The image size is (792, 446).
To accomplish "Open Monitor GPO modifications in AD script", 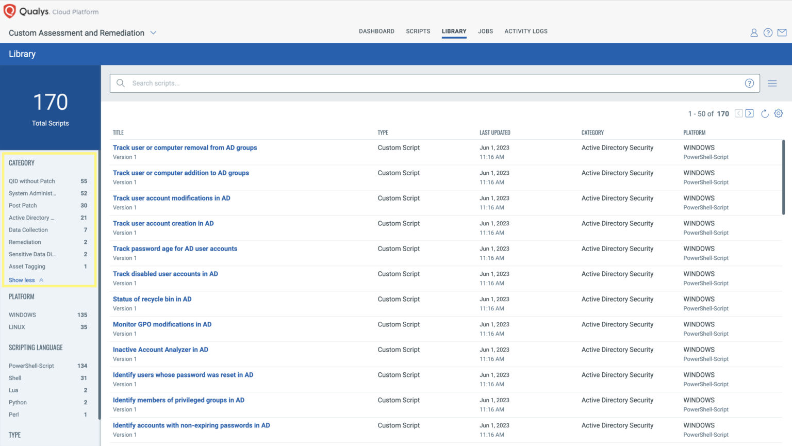I will (x=162, y=324).
